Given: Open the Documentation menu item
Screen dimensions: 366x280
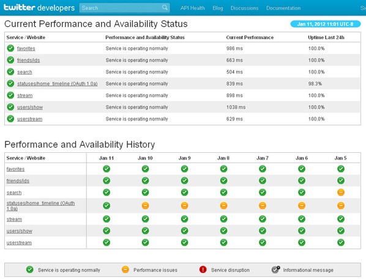Looking at the screenshot, I should point(283,8).
